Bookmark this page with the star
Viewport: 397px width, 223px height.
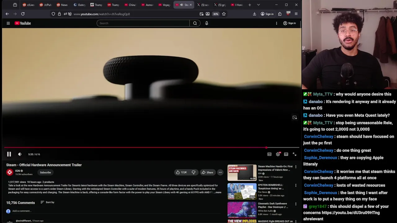pyautogui.click(x=224, y=14)
